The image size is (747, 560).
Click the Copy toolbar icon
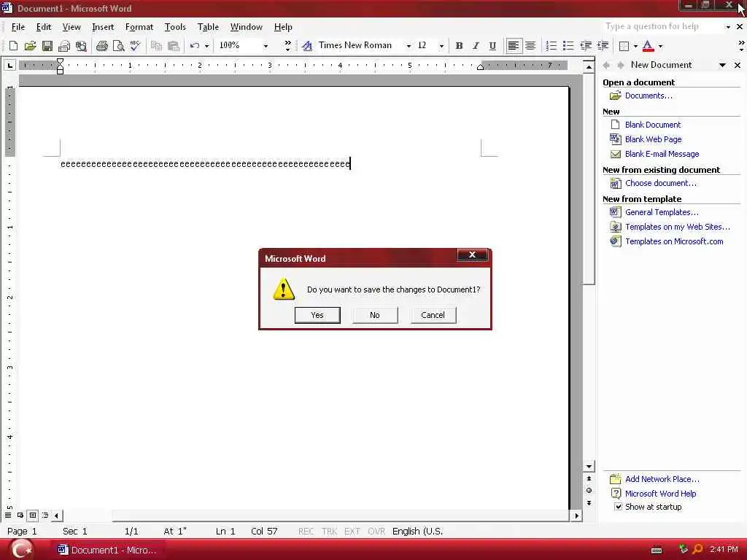click(156, 46)
